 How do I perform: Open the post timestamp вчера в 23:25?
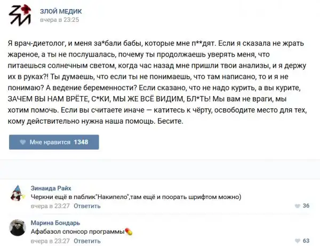(x=60, y=20)
